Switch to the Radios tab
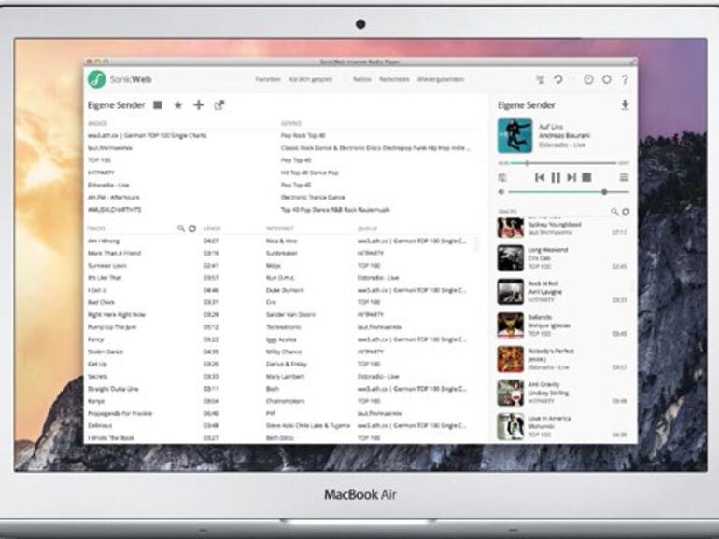 (361, 79)
